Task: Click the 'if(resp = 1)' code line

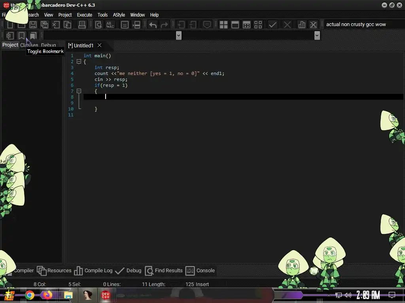Action: point(111,85)
